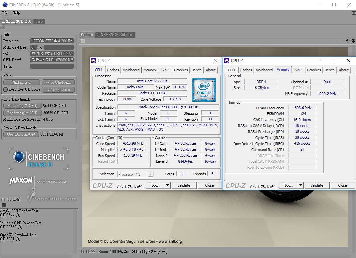
Task: Click Close button in right CPU-Z window
Action: coord(342,185)
